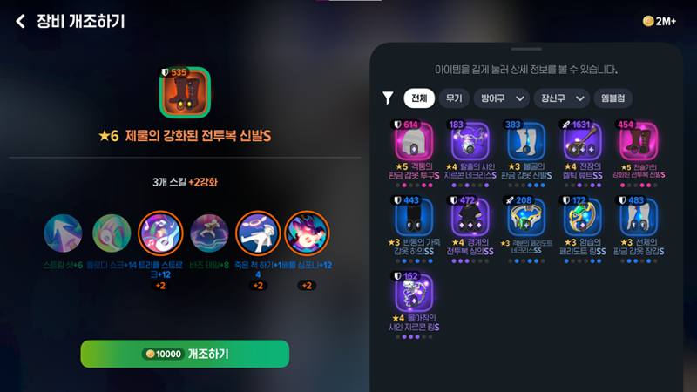Expand the 방어구 filter dropdown
The height and width of the screenshot is (392, 697).
point(502,98)
